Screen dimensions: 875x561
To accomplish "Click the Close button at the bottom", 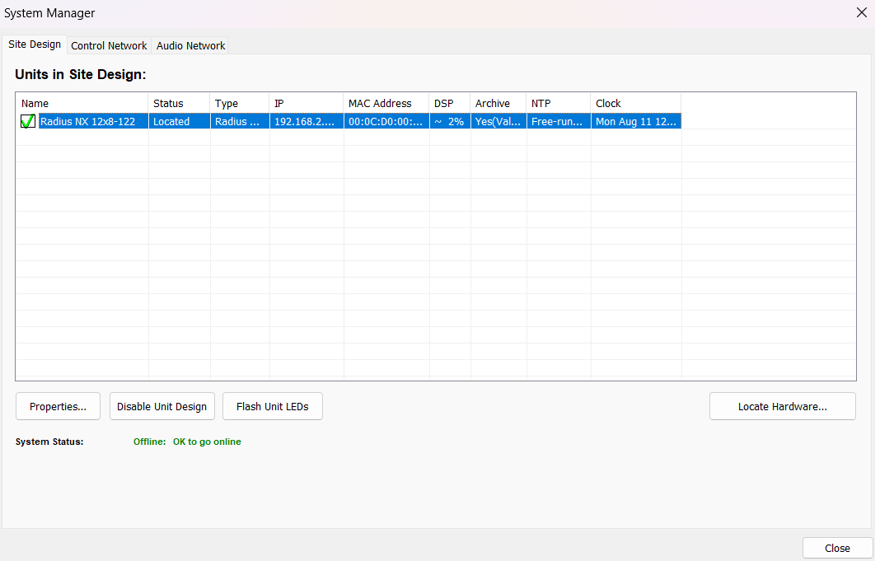I will tap(837, 548).
